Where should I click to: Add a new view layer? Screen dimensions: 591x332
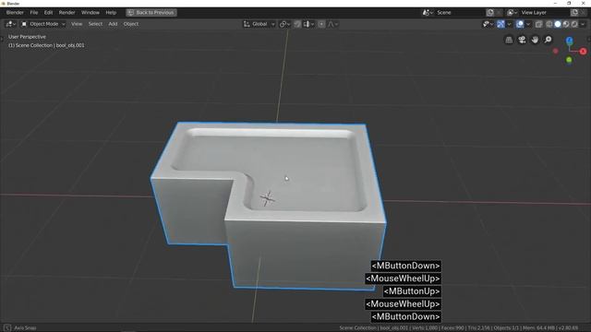[x=574, y=12]
